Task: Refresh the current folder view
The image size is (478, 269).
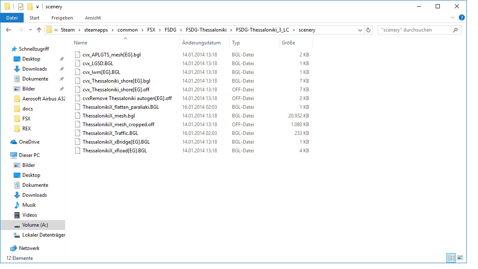Action: (x=368, y=30)
